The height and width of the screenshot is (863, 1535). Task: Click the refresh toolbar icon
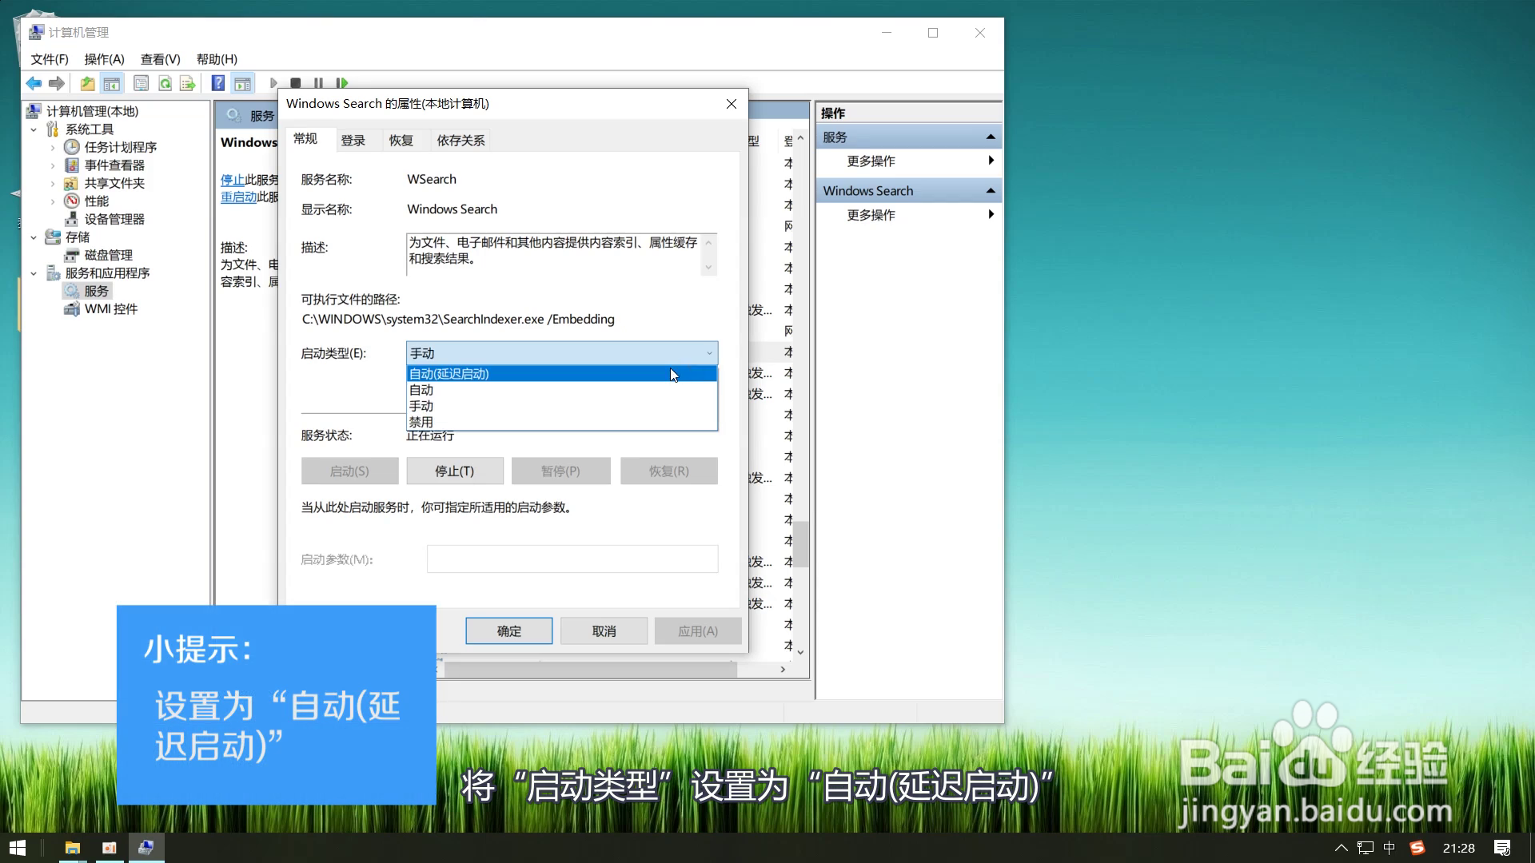pyautogui.click(x=165, y=83)
